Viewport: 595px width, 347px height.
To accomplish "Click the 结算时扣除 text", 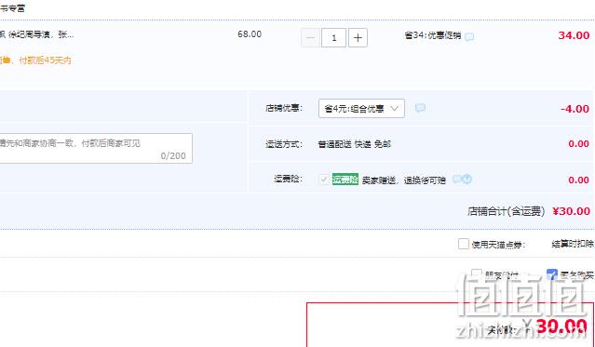I will click(x=573, y=245).
